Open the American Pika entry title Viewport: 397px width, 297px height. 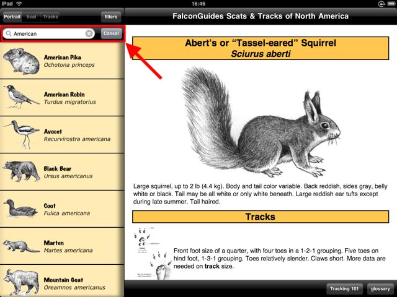click(x=63, y=58)
